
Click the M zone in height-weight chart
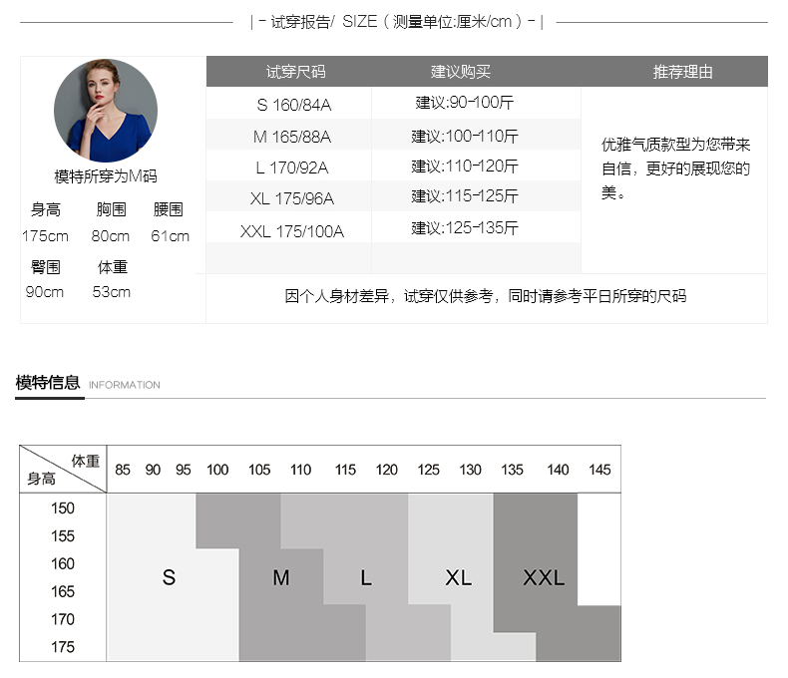pyautogui.click(x=281, y=577)
